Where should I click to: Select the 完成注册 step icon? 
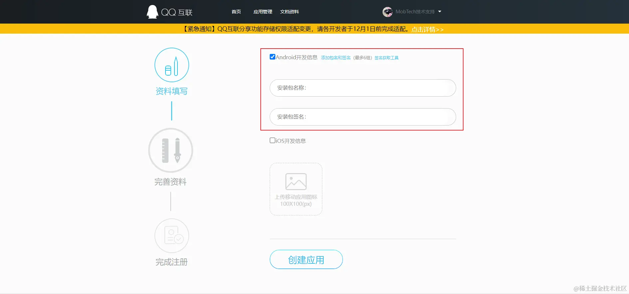click(172, 236)
